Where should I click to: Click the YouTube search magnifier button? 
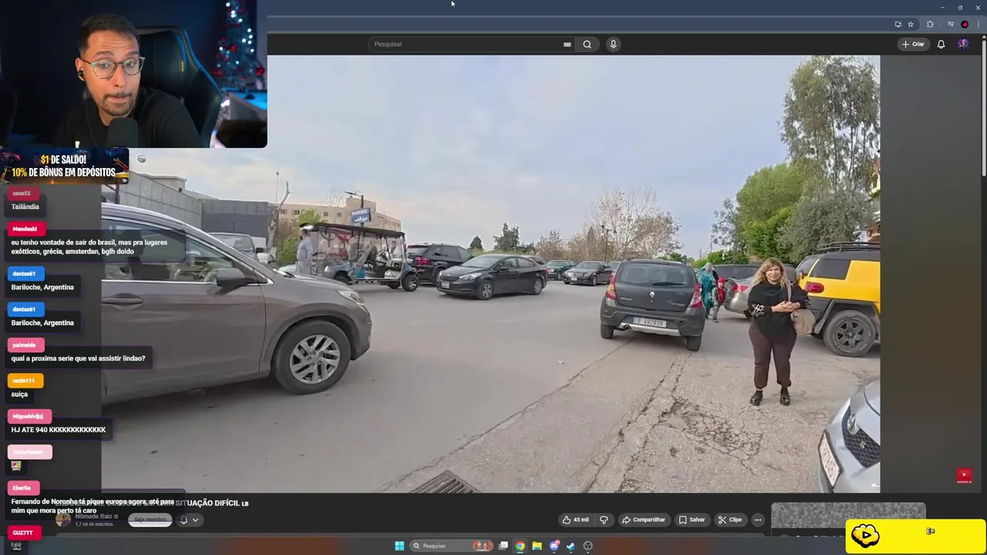point(587,44)
